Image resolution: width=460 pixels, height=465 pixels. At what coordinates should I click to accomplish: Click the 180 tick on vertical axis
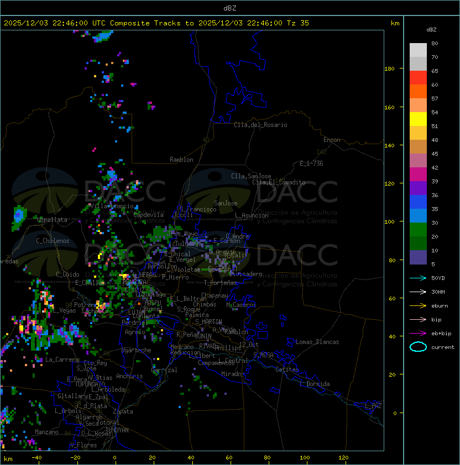[389, 69]
